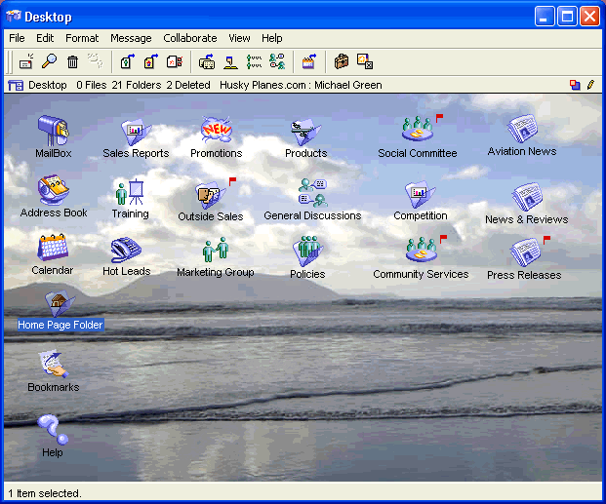Click the briefcase toolbar icon
The width and height of the screenshot is (606, 504).
pyautogui.click(x=342, y=61)
